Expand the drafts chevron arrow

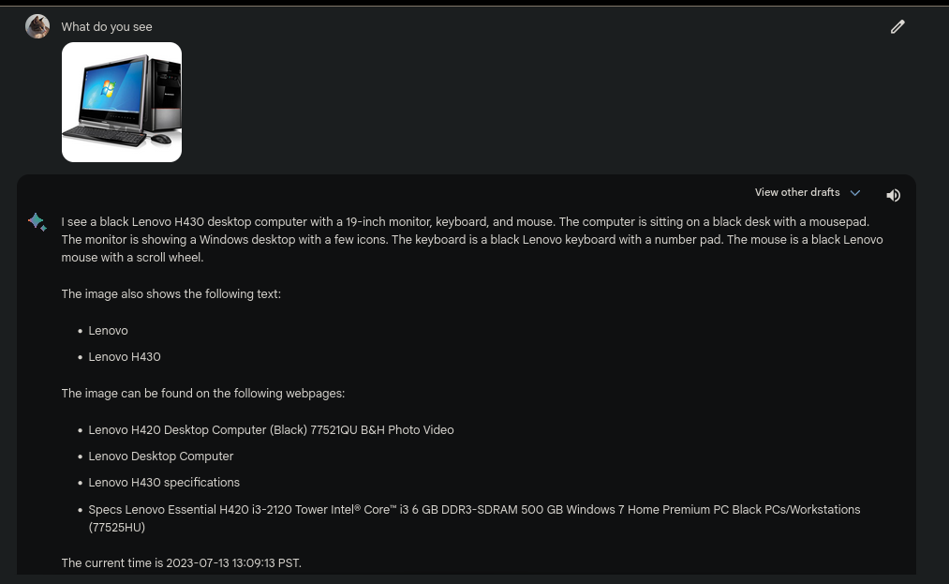854,193
